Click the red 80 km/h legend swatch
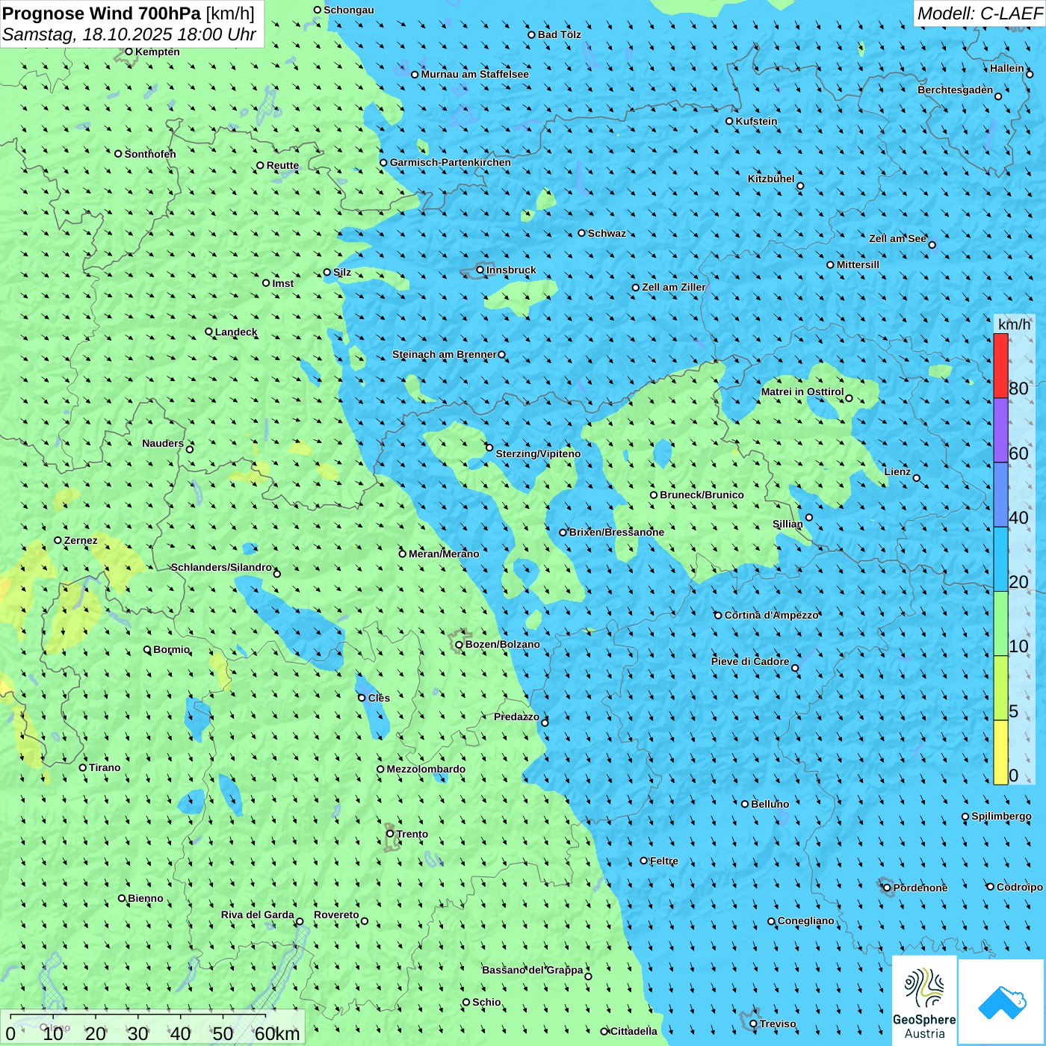1046x1046 pixels. coord(1000,365)
